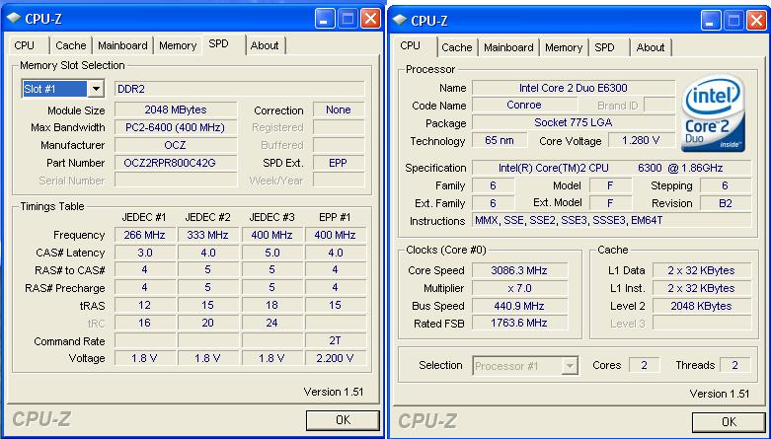Select the CPU tab in left CPU-Z window
This screenshot has width=771, height=439.
tap(24, 45)
